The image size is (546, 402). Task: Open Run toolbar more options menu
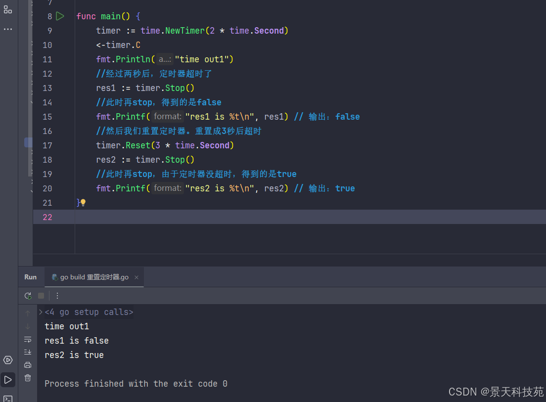pyautogui.click(x=57, y=296)
